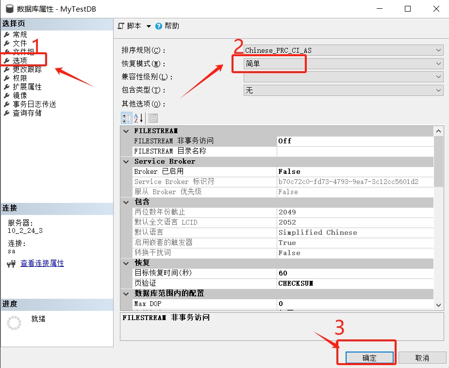
Task: Select the 文件 page in left list
Action: click(x=20, y=43)
